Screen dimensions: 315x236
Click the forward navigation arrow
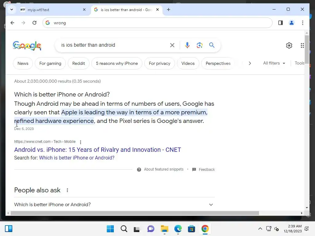23,23
